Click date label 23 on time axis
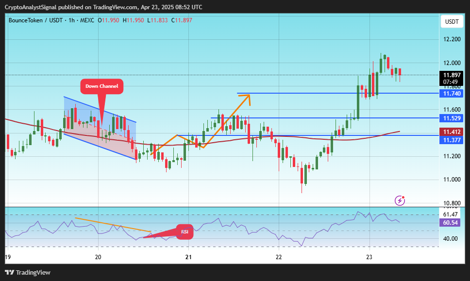The image size is (470, 281). click(369, 257)
